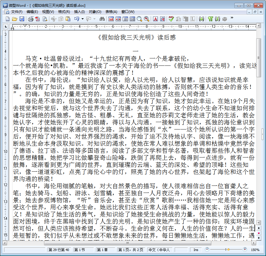
Task: Click the green braces fields icon
Action: pos(202,19)
